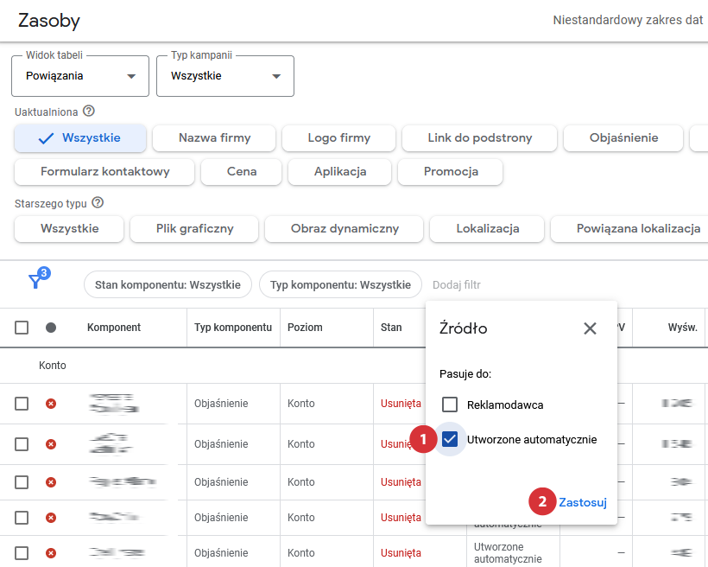This screenshot has height=567, width=708.
Task: Sort by Typ komponentu column header
Action: point(233,328)
